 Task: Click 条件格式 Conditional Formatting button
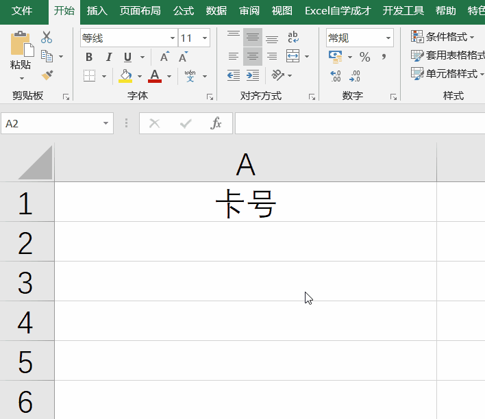pyautogui.click(x=443, y=37)
